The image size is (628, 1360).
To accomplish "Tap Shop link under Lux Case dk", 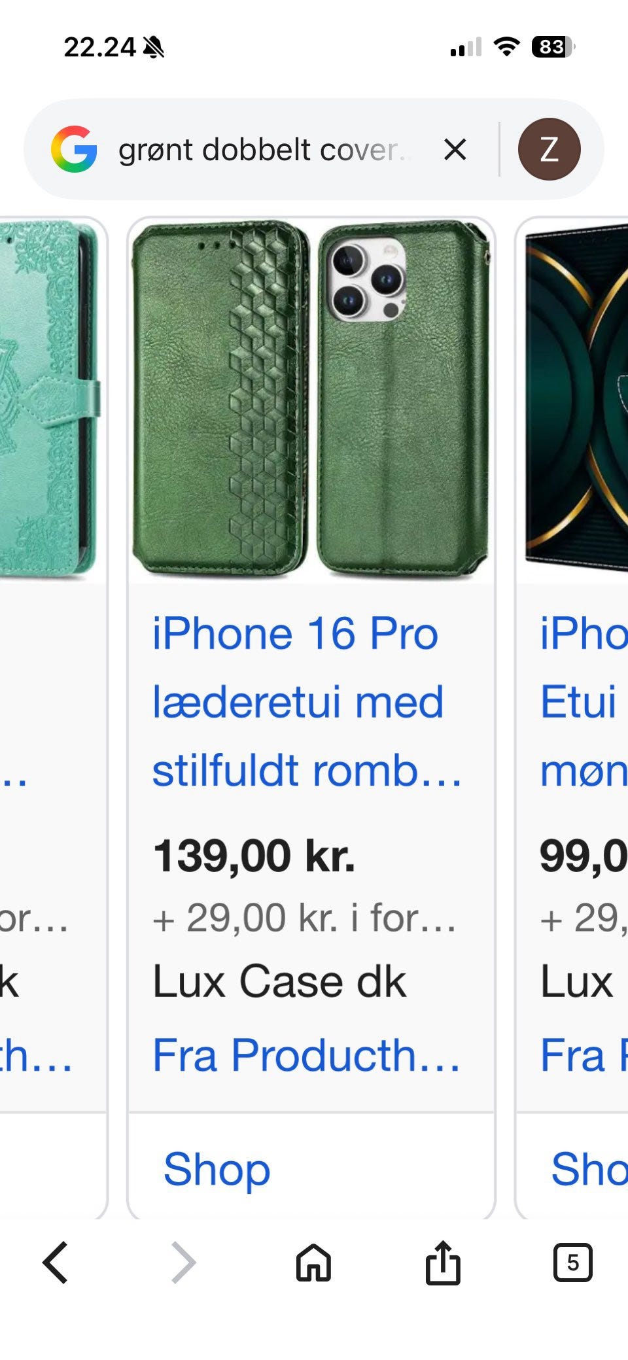I will [x=217, y=1169].
